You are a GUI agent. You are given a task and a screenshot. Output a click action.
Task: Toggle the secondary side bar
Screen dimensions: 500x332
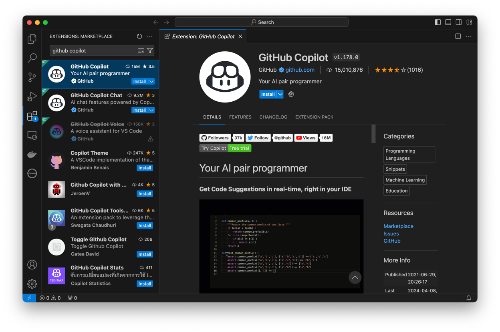tap(459, 22)
